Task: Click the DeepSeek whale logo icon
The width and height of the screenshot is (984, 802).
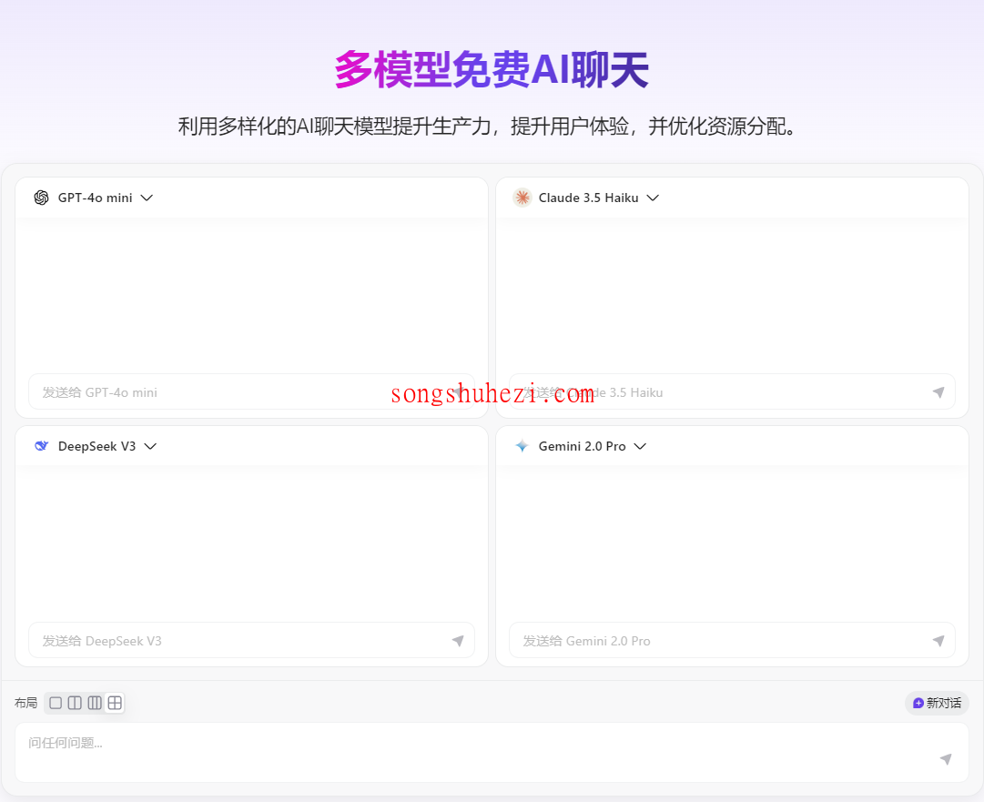Action: point(42,446)
